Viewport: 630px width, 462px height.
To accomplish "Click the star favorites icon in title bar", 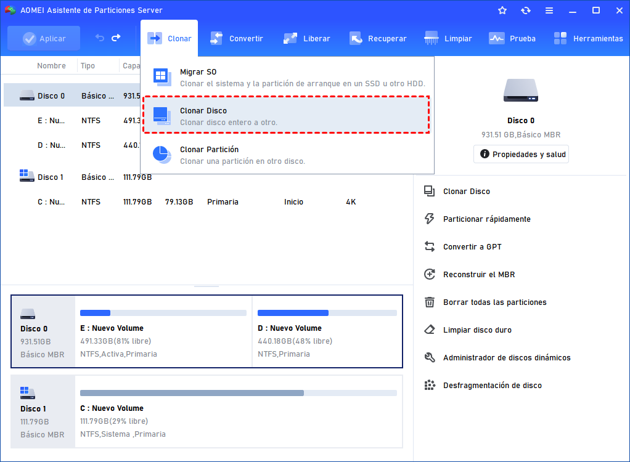I will [x=502, y=10].
